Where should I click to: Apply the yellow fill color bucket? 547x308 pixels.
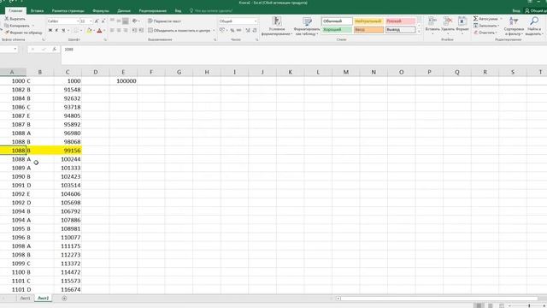point(89,31)
